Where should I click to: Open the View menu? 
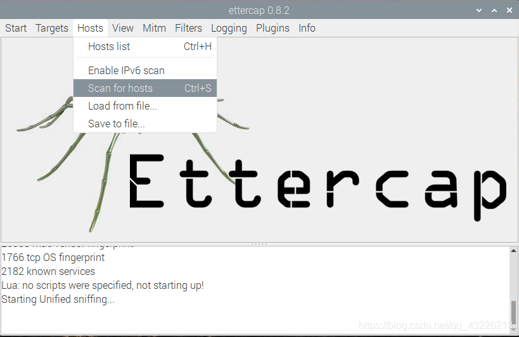[123, 28]
